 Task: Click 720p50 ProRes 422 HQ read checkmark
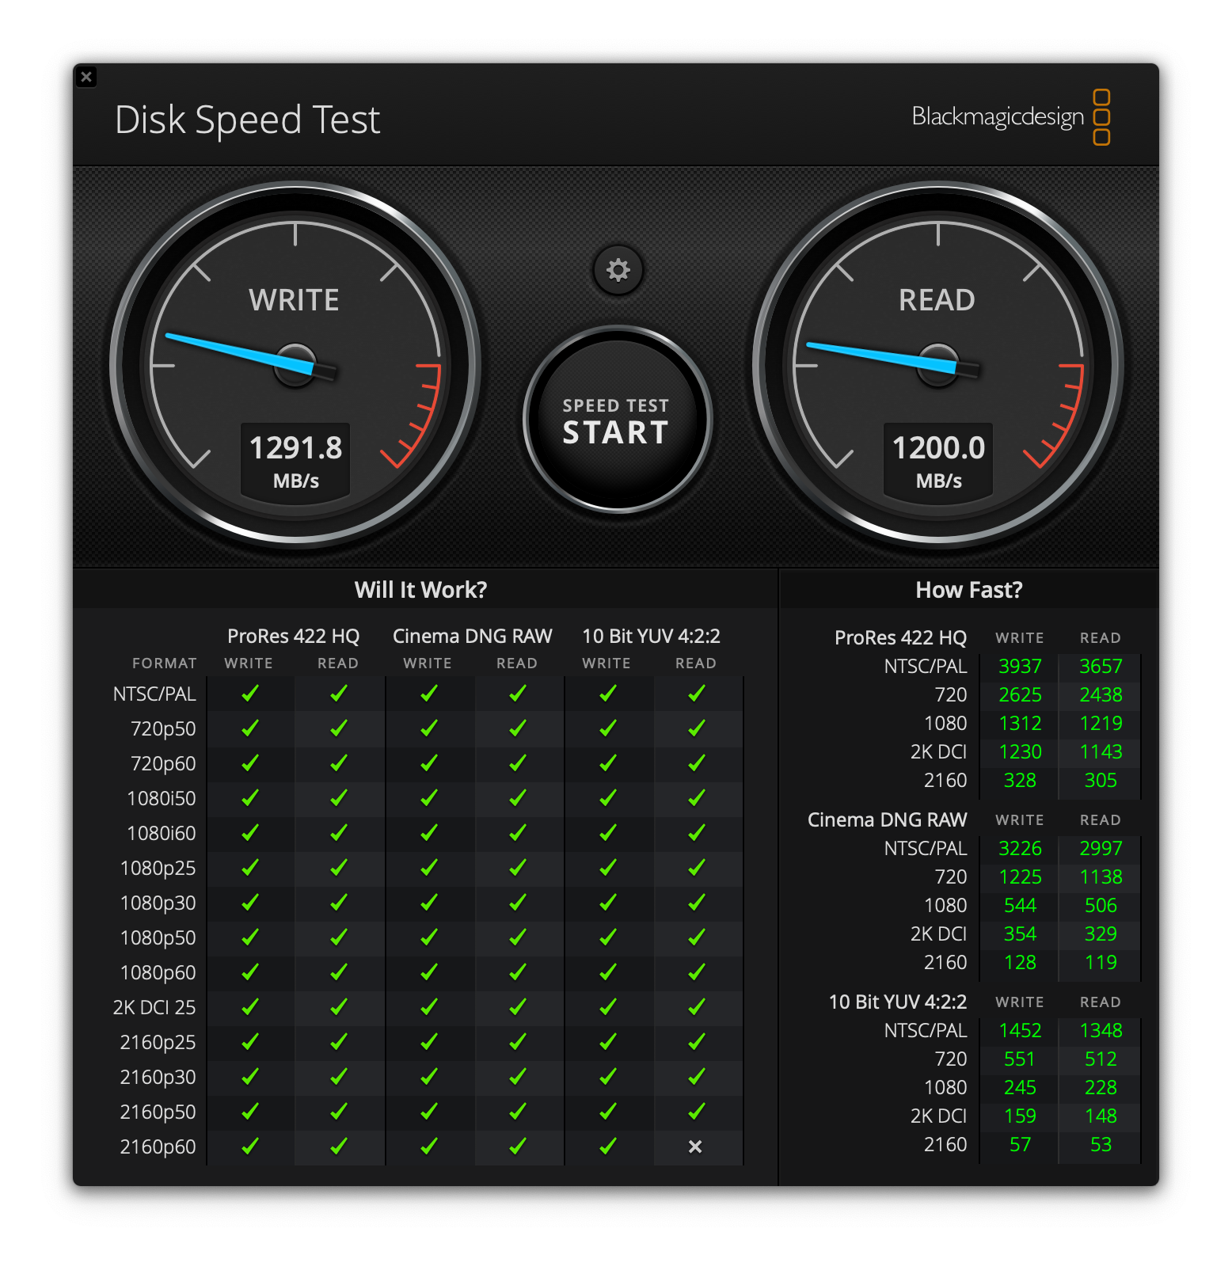point(339,728)
